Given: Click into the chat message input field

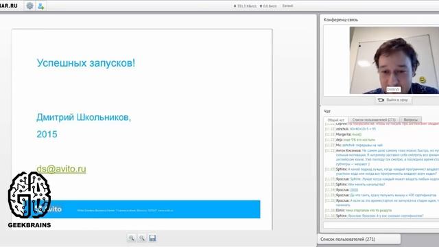Looking at the screenshot, I should pyautogui.click(x=381, y=225).
